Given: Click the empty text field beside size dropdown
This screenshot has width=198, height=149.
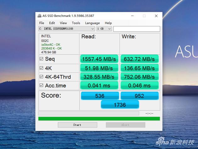Looking at the screenshot, I should [x=137, y=29].
